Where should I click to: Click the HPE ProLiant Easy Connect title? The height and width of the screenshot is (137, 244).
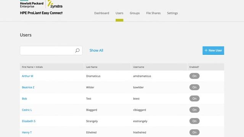[x=41, y=13]
